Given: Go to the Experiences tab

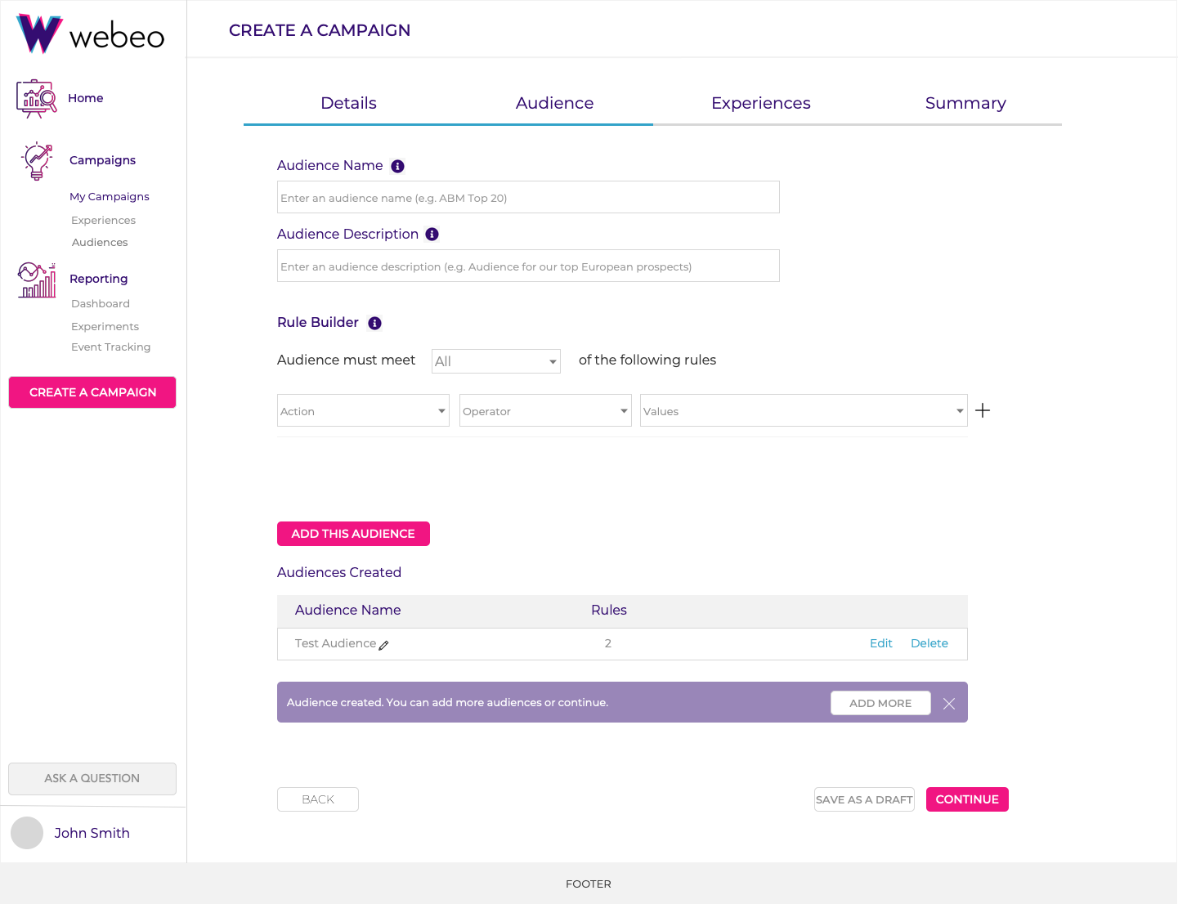Looking at the screenshot, I should 761,103.
